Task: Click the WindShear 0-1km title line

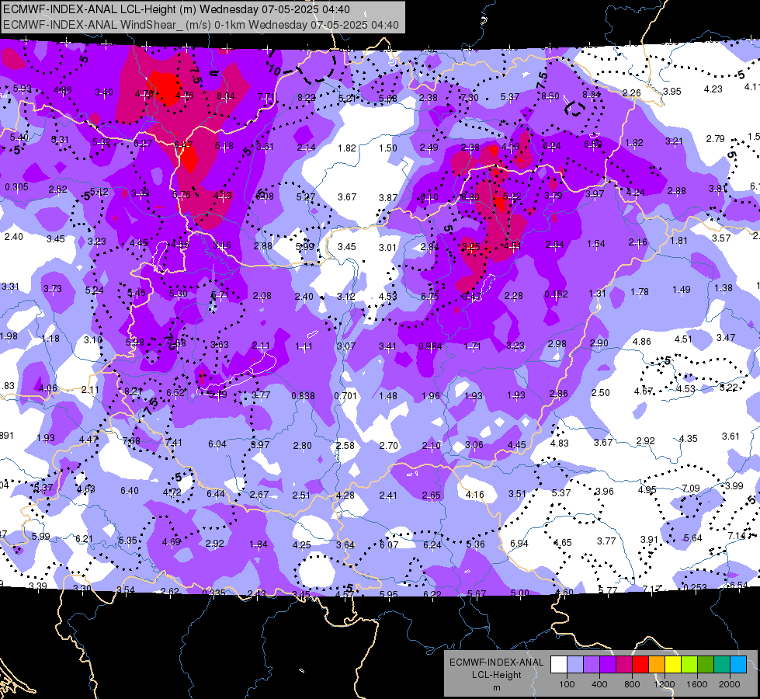Action: pos(201,25)
